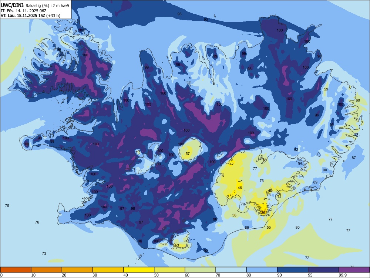The height and width of the screenshot is (278, 370).
Task: Click the 70–80 pale blue legend swatch
Action: click(x=231, y=270)
